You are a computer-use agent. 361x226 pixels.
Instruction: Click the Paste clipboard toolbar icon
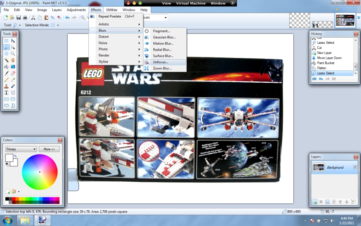[46, 18]
